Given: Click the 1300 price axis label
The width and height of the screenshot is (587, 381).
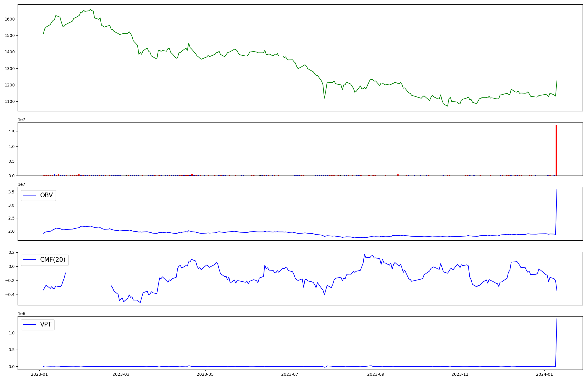Looking at the screenshot, I should click(x=10, y=69).
